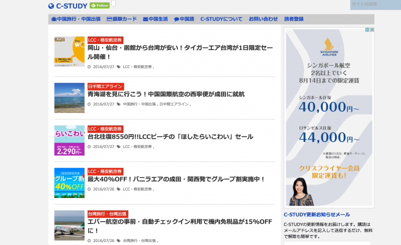Click the suitcase icon beside 中国旅行
Image resolution: width=401 pixels, height=245 pixels.
54,19
